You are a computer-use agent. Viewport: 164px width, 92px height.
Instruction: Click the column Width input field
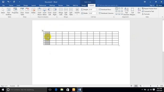coord(92,13)
